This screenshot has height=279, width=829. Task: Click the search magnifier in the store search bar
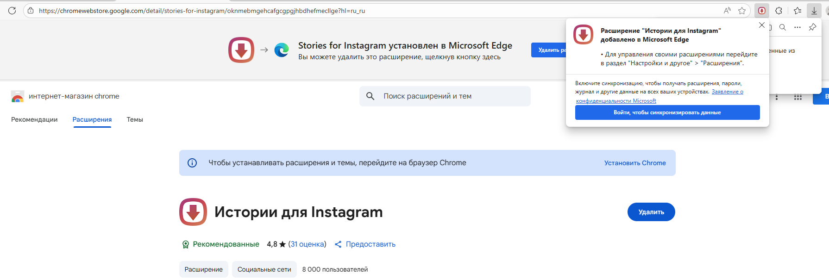pos(371,96)
